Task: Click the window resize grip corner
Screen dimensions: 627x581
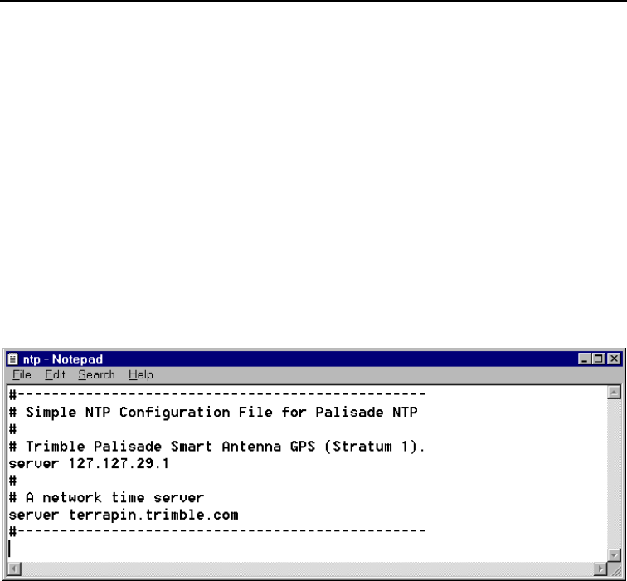Action: tap(615, 569)
